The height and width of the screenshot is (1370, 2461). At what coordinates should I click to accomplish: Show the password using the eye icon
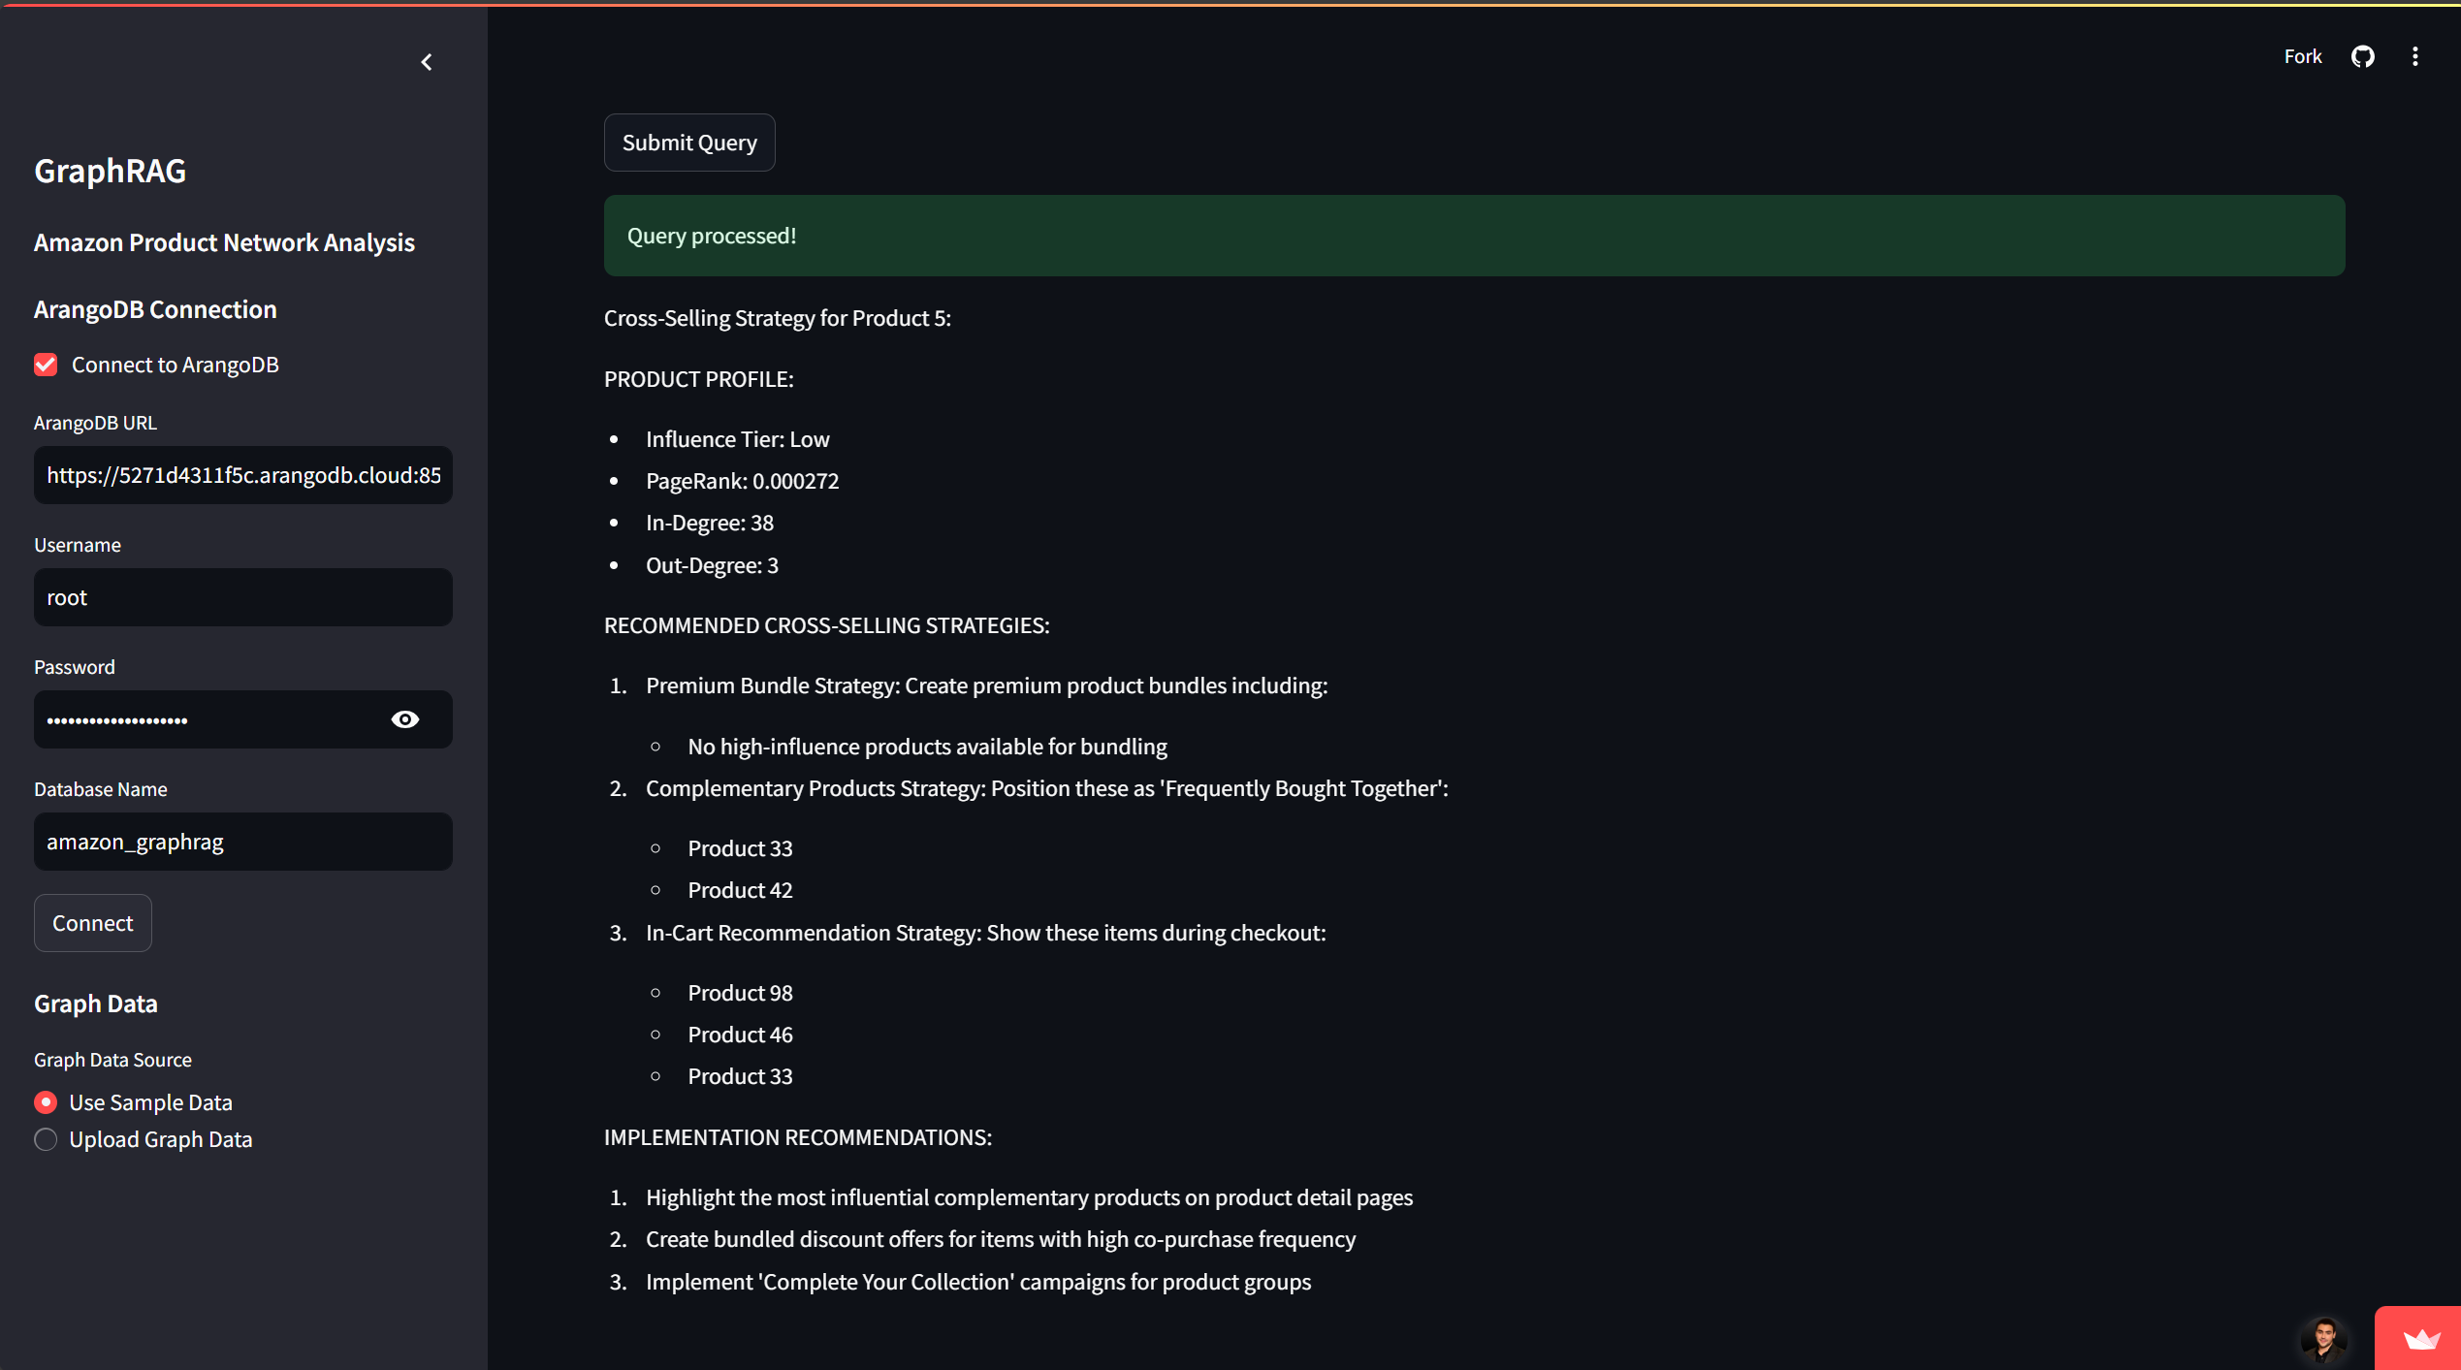[405, 719]
